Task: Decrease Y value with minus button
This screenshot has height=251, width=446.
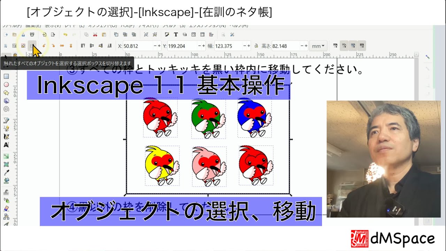Action: coord(199,46)
